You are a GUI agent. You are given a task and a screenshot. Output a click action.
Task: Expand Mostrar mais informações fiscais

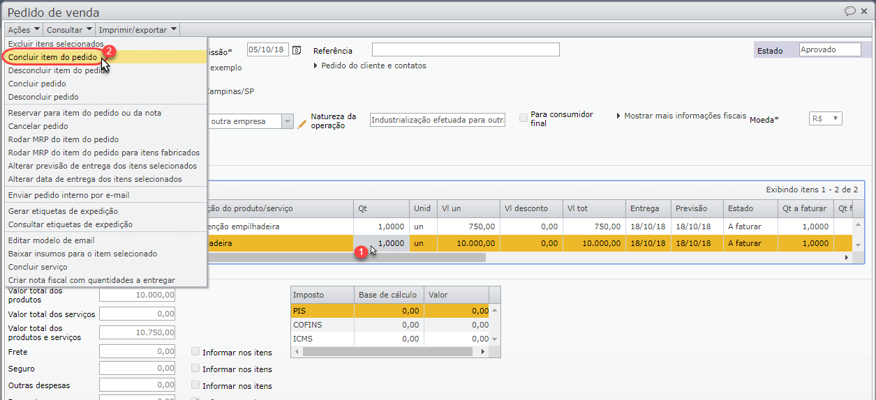[681, 116]
